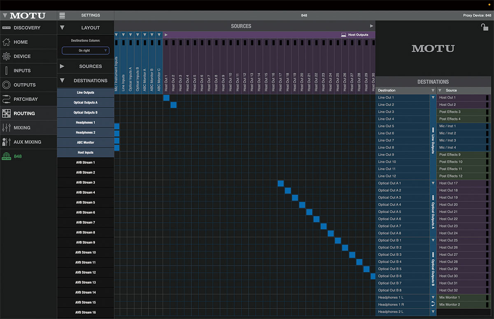Toggle routing of Host Out 1 to Line Out 1
This screenshot has height=319, width=494.
coord(166,97)
